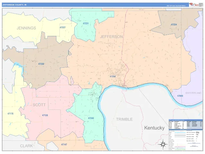Click the blue water line sample in legend
This screenshot has width=205, height=154.
coord(180,133)
